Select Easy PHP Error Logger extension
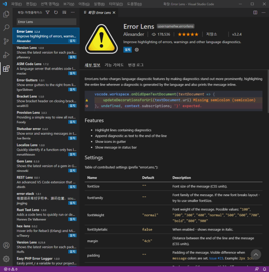This screenshot has height=272, width=269. (46, 261)
